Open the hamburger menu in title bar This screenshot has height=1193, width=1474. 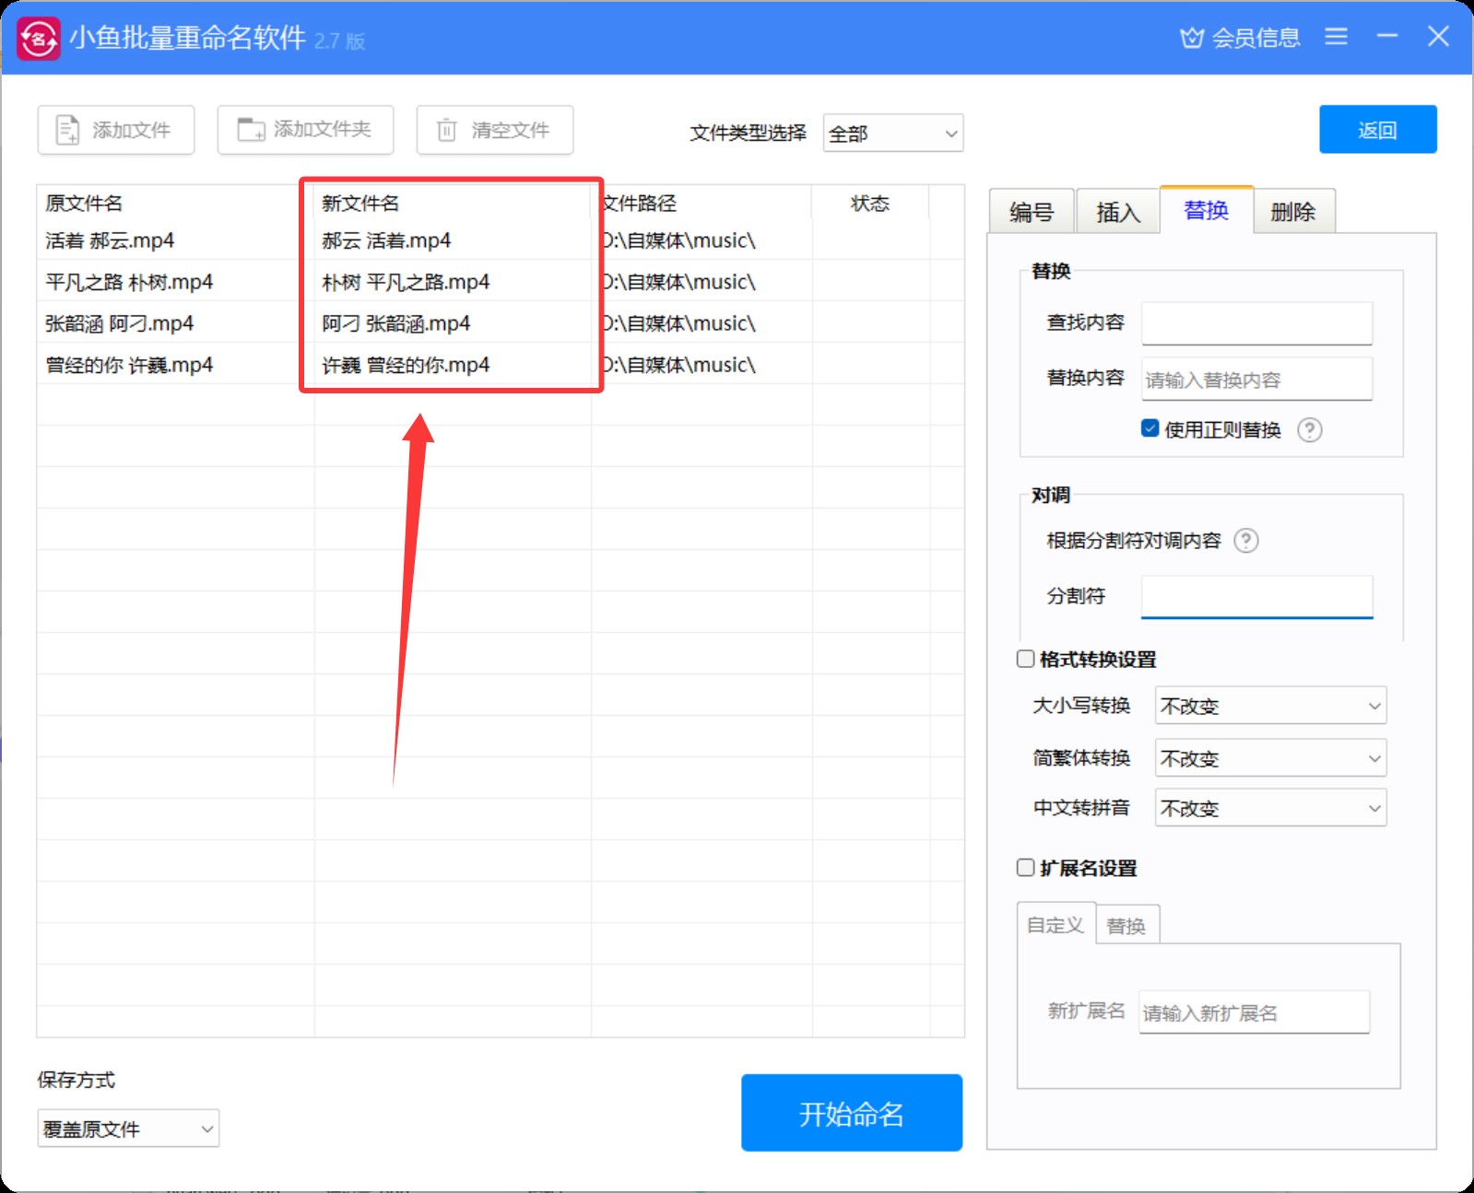(1336, 37)
